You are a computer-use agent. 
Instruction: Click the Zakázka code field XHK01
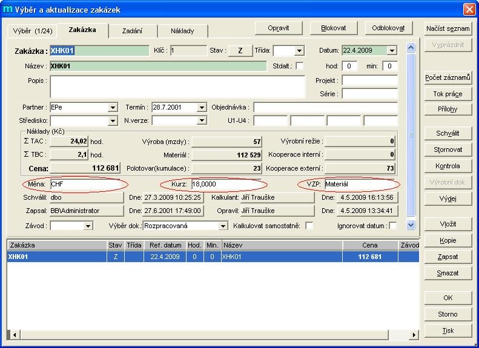(99, 51)
